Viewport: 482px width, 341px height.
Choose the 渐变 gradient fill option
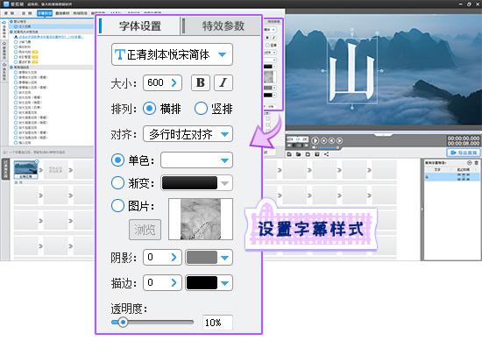(117, 182)
